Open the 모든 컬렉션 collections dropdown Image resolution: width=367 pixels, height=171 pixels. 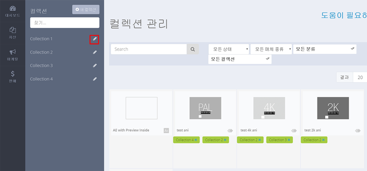(240, 59)
